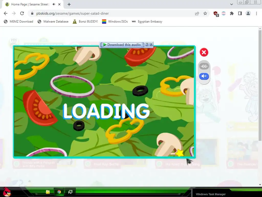Open the Malware Database bookmark
This screenshot has height=197, width=262.
pos(53,22)
